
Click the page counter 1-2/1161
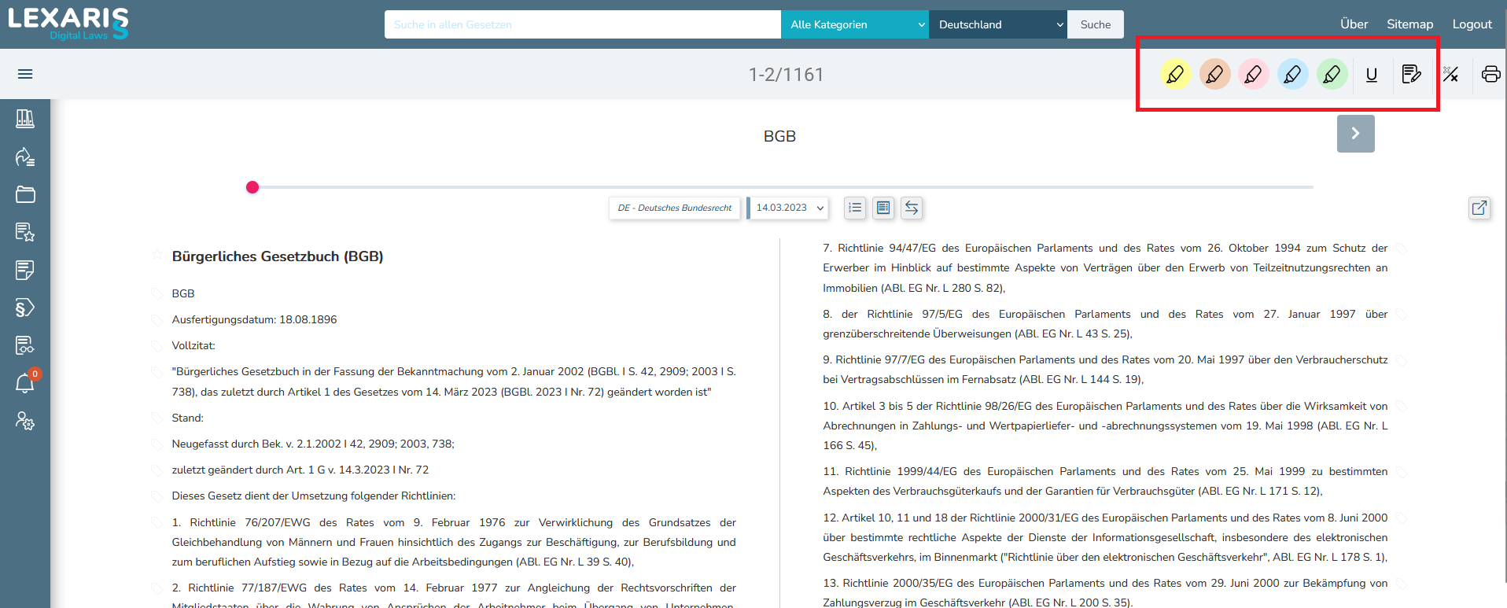(x=786, y=75)
